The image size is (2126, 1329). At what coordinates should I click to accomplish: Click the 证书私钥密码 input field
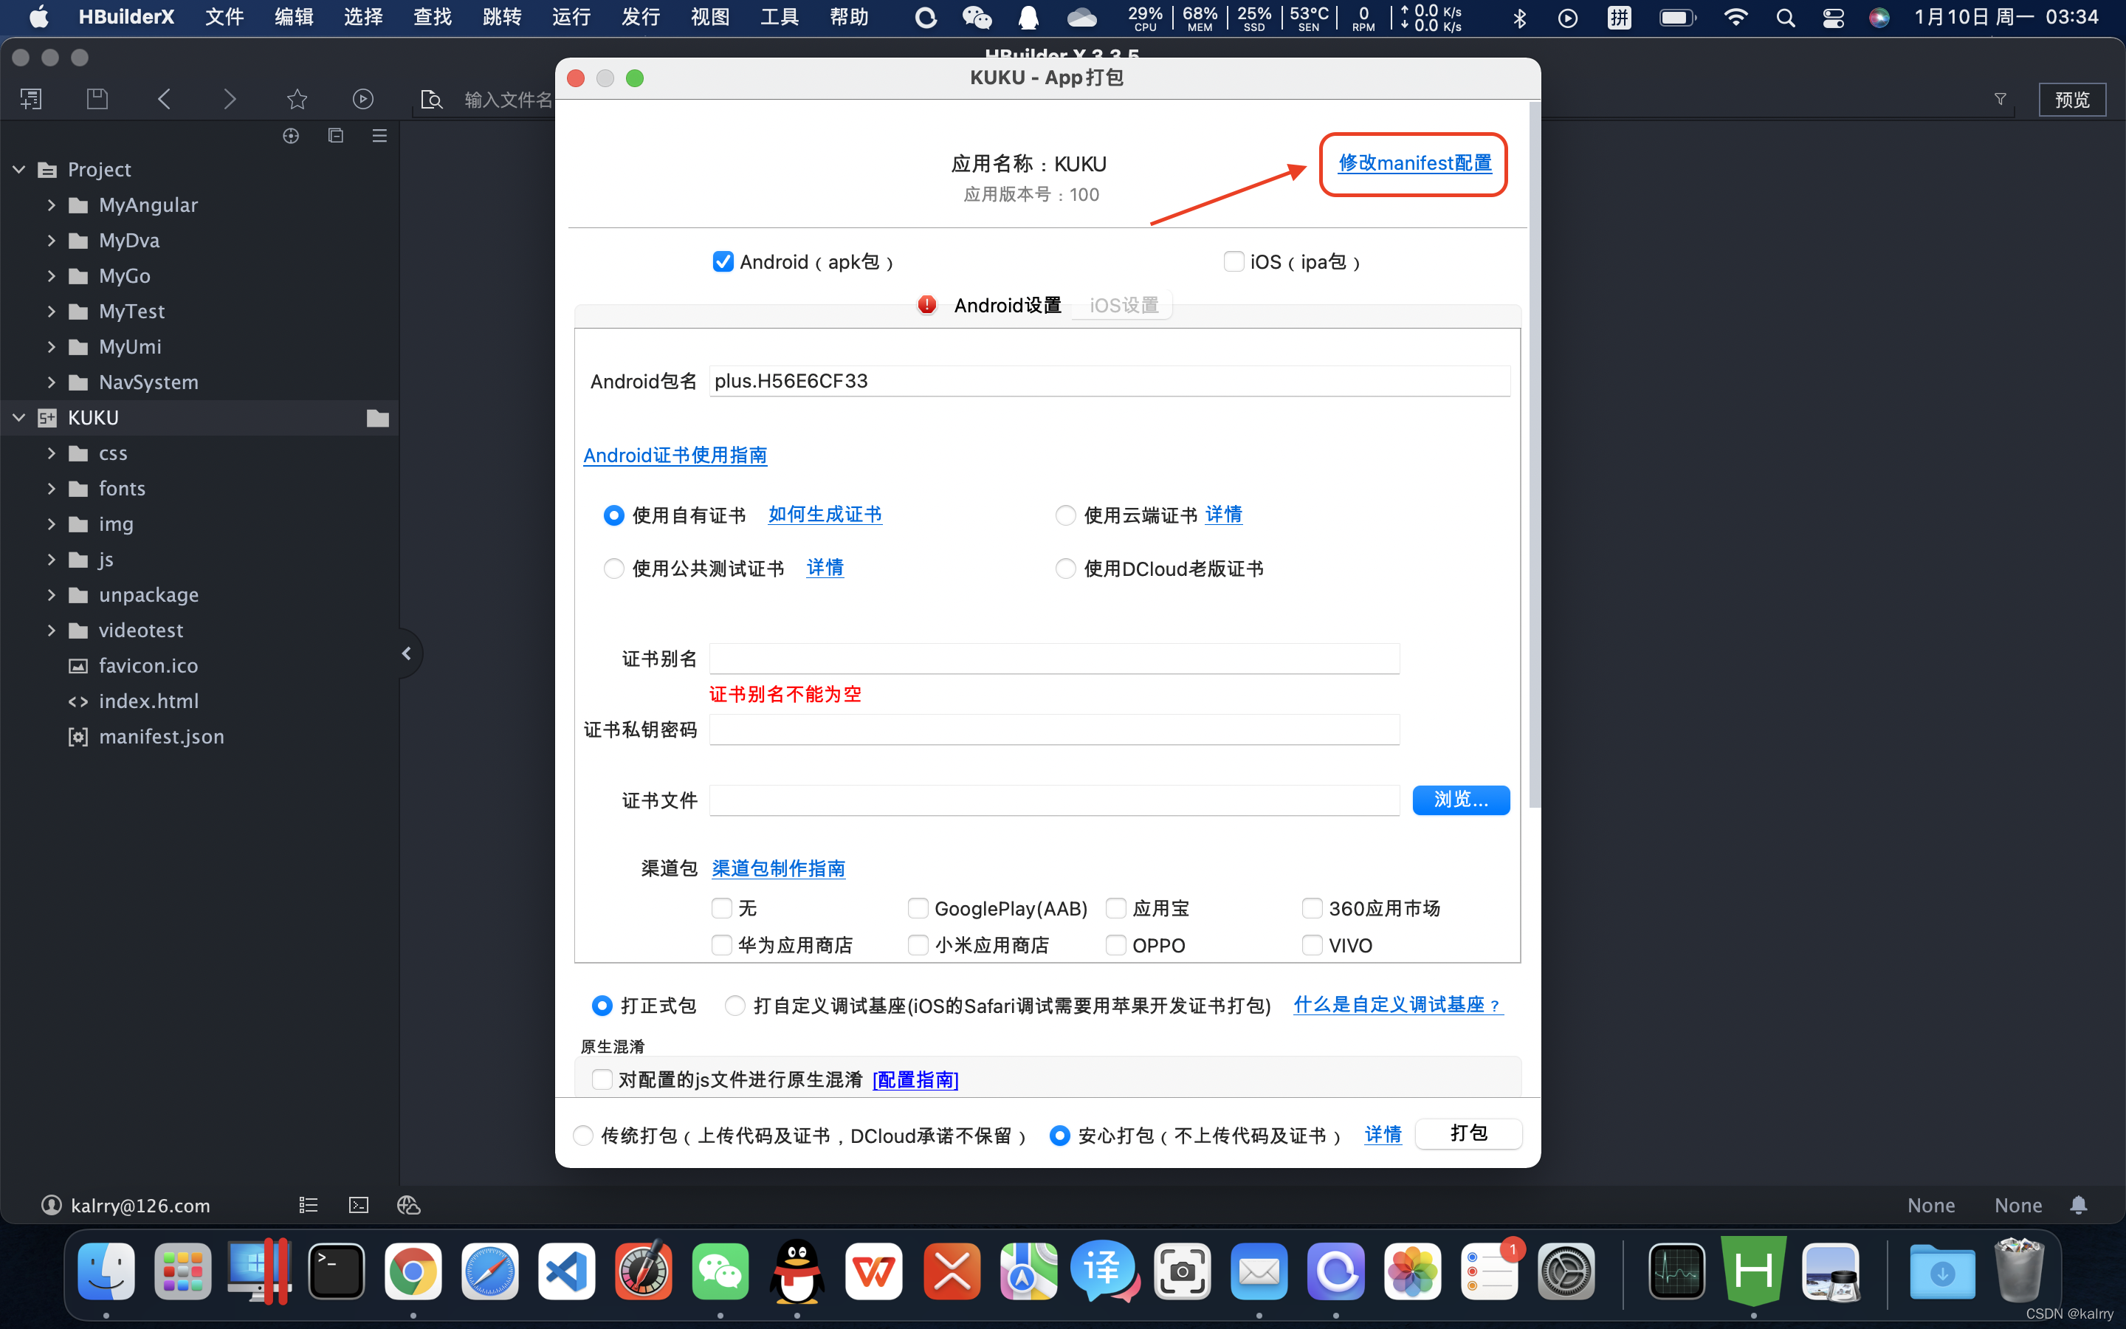click(x=1054, y=729)
